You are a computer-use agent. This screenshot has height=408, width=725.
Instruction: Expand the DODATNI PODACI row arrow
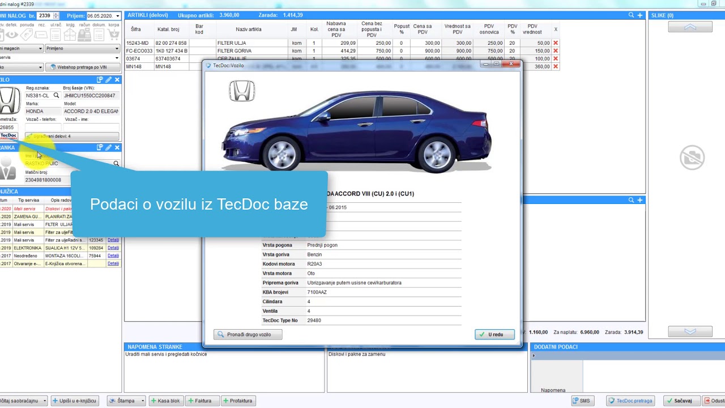(534, 356)
